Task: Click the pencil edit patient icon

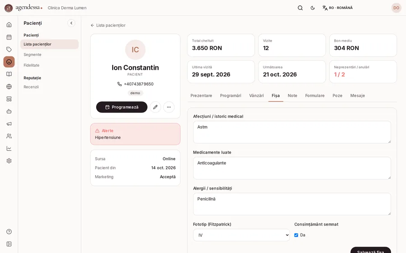Action: (x=155, y=107)
